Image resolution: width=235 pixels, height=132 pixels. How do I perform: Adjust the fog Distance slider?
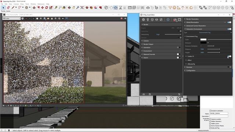coord(213,49)
